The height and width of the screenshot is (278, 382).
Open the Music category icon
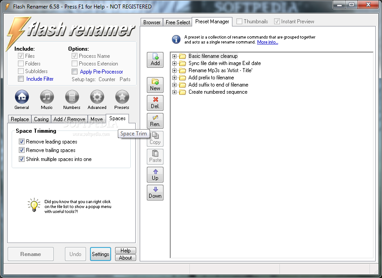47,97
